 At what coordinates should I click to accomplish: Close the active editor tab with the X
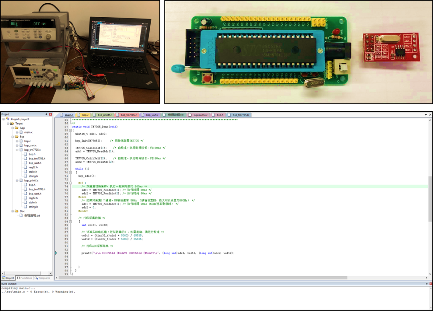430,115
